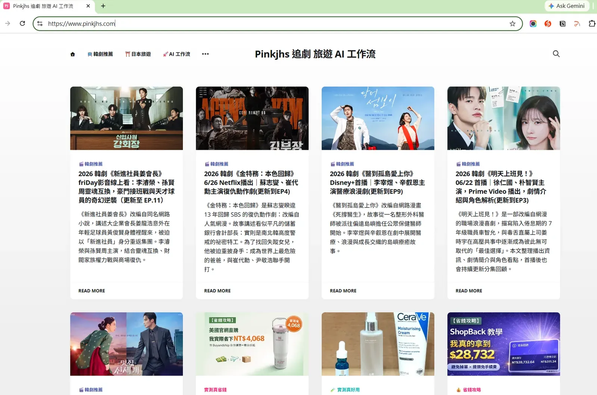This screenshot has height=395, width=597.
Task: Open the site search magnifier icon
Action: click(x=556, y=54)
